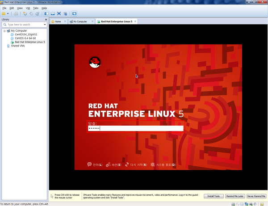Open the Snapshot Manager icon

click(38, 14)
